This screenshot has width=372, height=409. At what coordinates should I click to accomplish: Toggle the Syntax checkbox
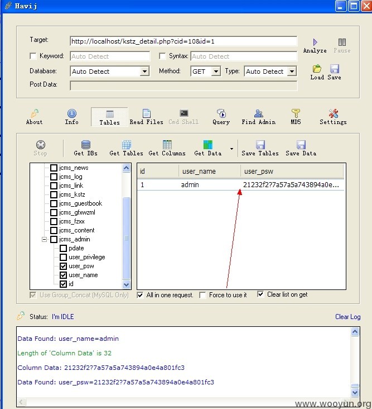coord(162,56)
